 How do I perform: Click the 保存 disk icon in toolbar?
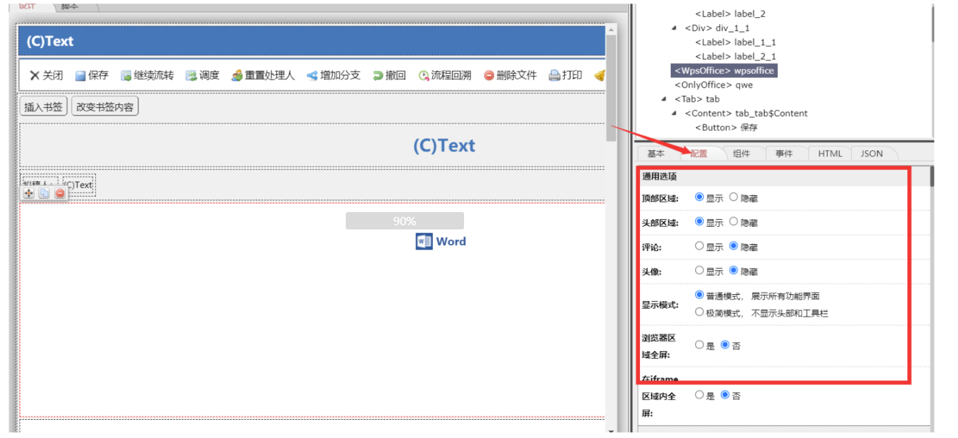[80, 76]
